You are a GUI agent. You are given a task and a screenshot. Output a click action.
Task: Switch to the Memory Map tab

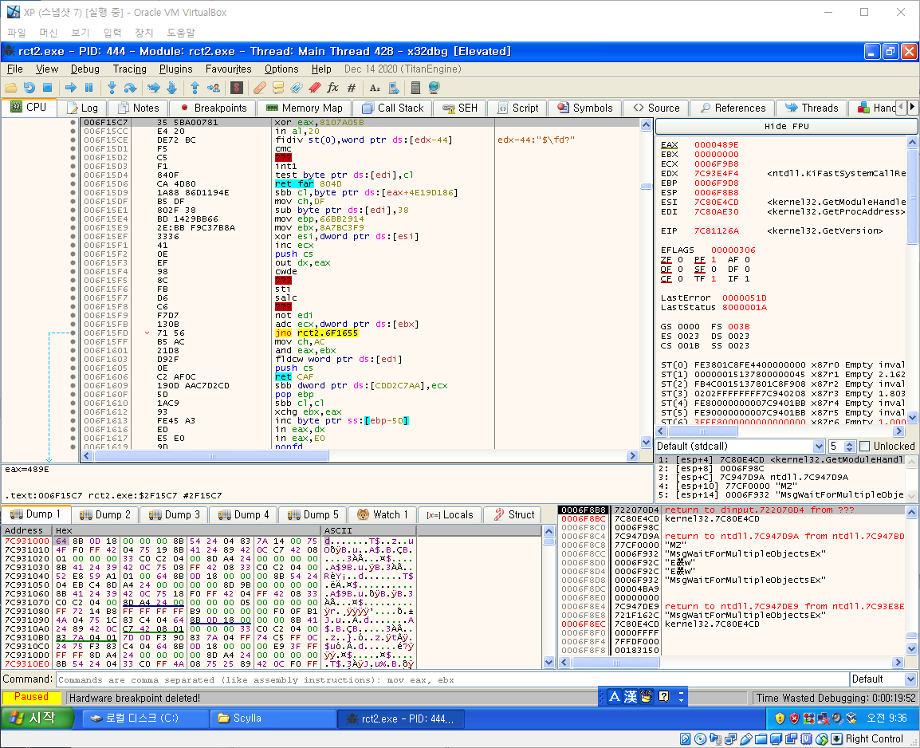(x=305, y=108)
